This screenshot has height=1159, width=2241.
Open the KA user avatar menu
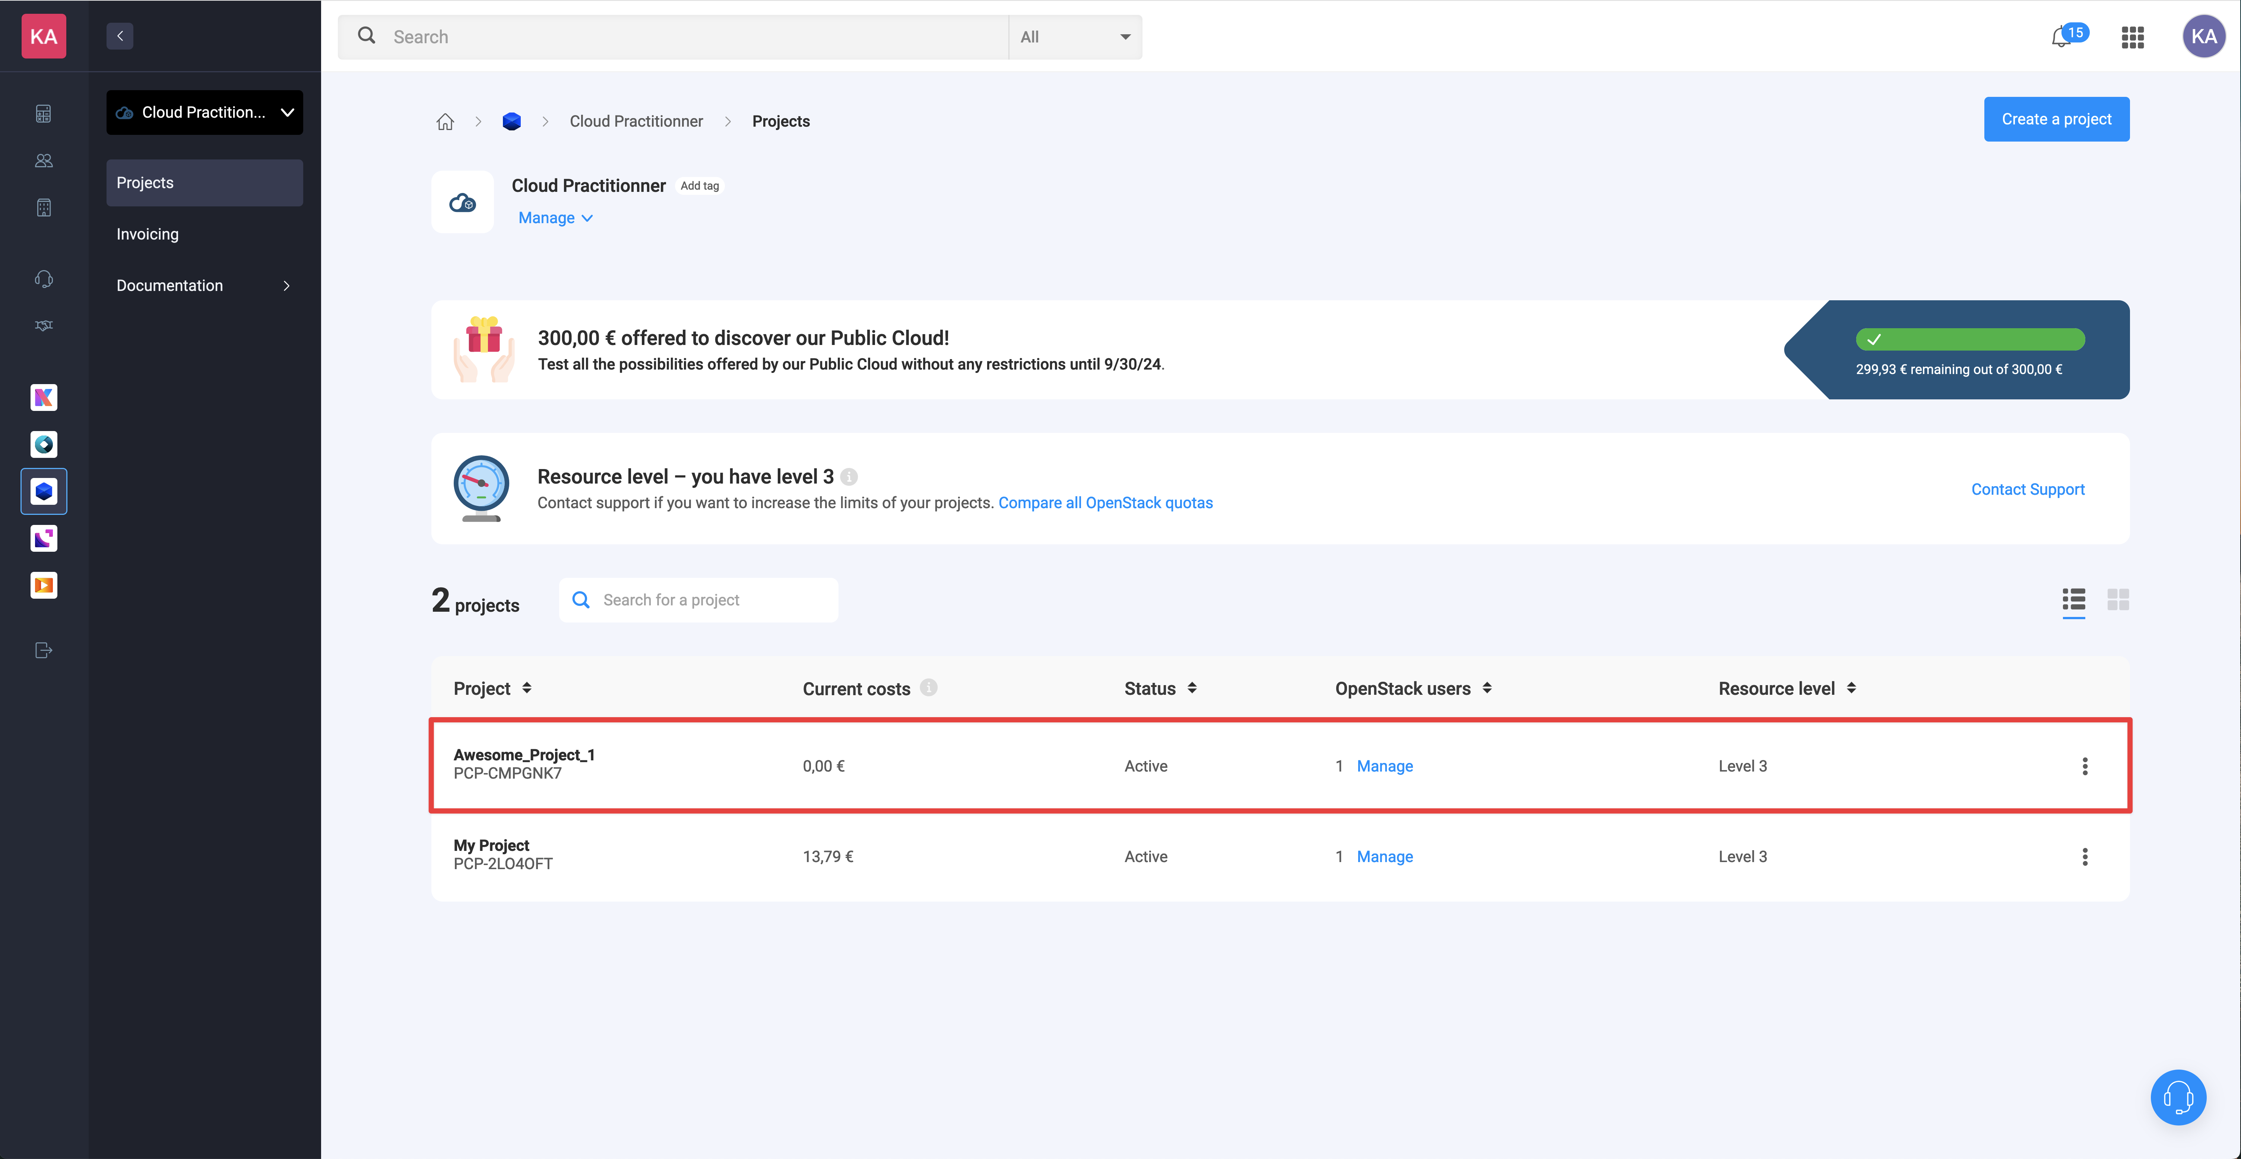click(x=2204, y=36)
